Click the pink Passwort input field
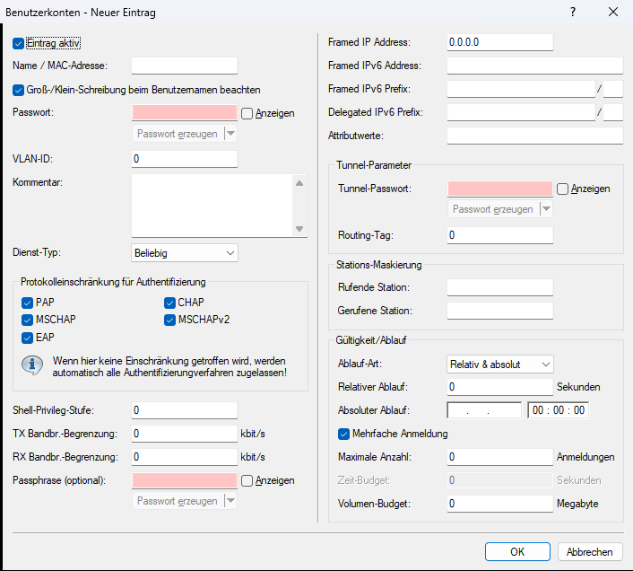Screen dimensions: 633x571 click(184, 113)
